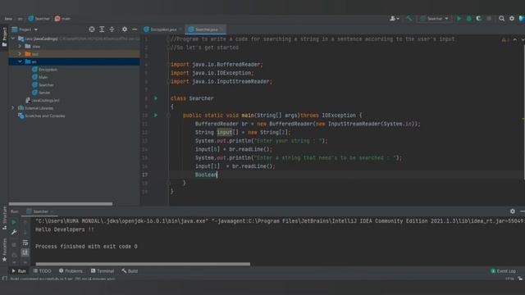This screenshot has width=525, height=295.
Task: Select Encryption class in project tree
Action: point(44,70)
